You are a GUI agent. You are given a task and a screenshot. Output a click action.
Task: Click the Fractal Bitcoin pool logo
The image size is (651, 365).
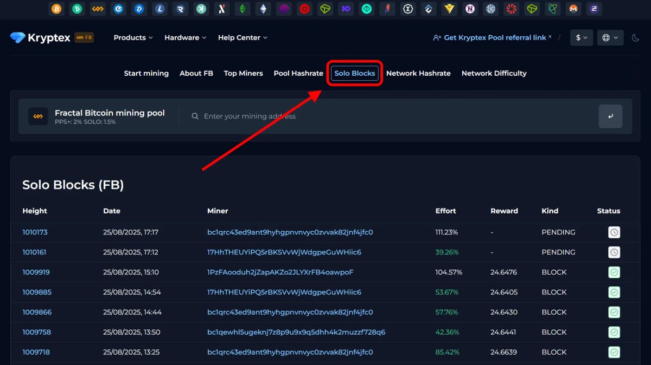(x=37, y=116)
